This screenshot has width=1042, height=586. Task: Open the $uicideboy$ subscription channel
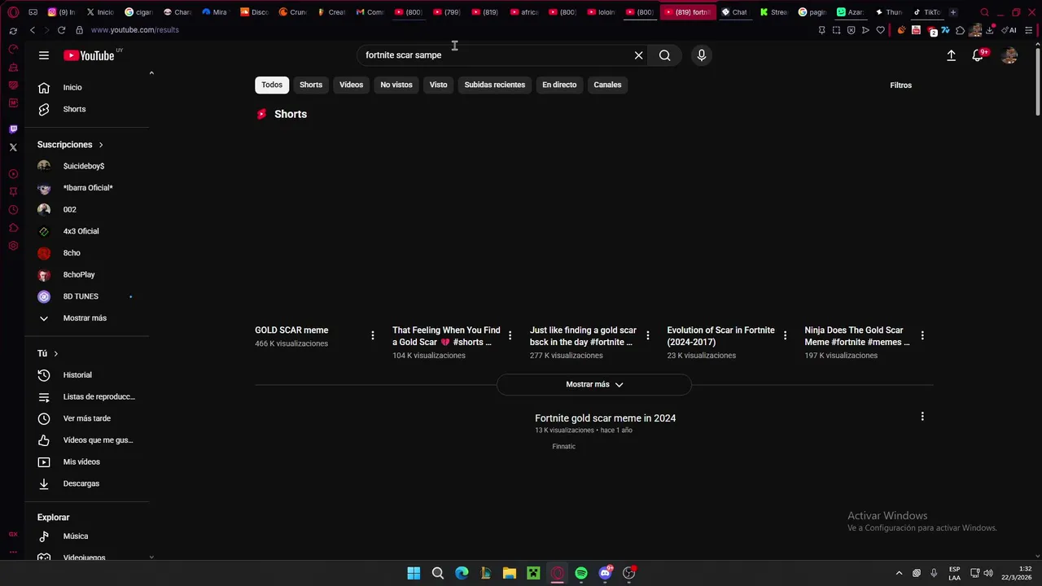pos(88,166)
